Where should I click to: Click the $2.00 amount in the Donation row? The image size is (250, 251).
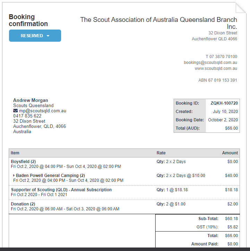pos(233,204)
